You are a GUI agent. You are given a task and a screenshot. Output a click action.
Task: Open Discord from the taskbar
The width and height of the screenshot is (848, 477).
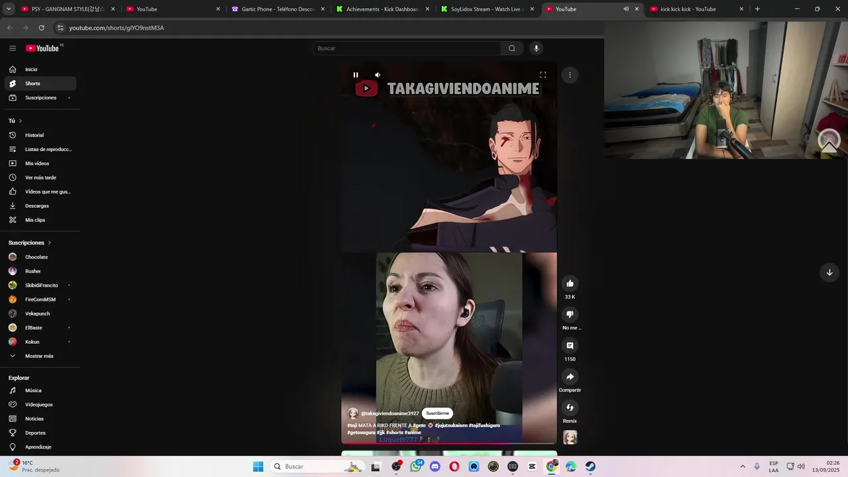pyautogui.click(x=435, y=466)
